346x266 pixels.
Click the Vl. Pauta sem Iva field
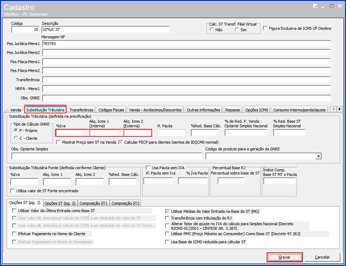point(158,181)
